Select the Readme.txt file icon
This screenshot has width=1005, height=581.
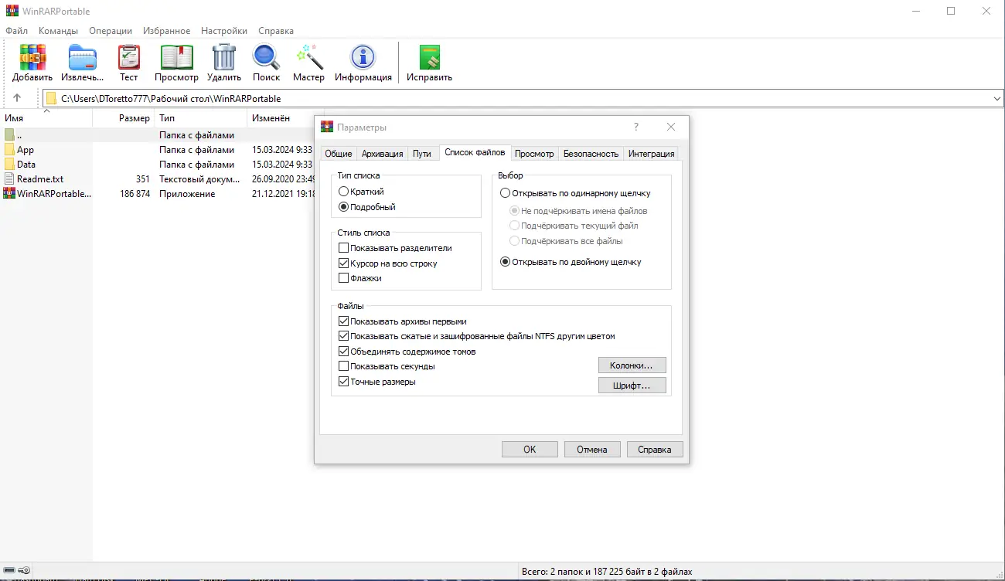pos(9,179)
